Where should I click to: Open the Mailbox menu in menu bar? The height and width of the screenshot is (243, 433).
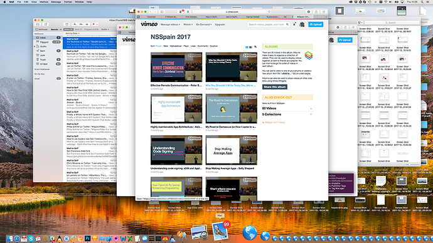point(44,2)
